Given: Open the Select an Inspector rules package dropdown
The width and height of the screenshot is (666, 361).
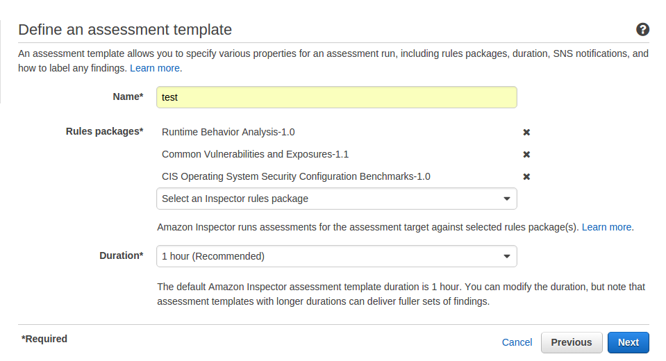Looking at the screenshot, I should coord(336,199).
